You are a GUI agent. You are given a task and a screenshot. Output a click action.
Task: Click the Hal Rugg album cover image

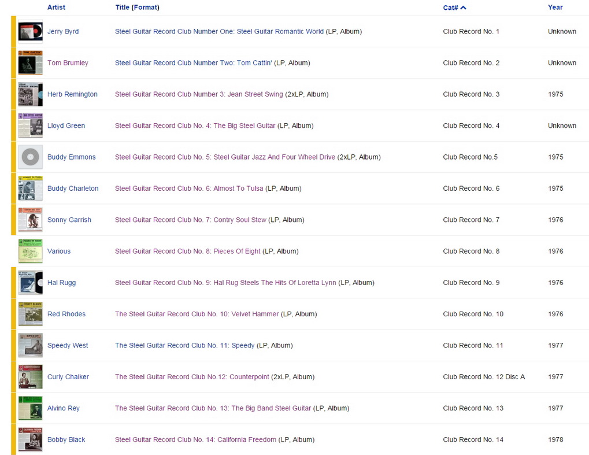tap(31, 283)
